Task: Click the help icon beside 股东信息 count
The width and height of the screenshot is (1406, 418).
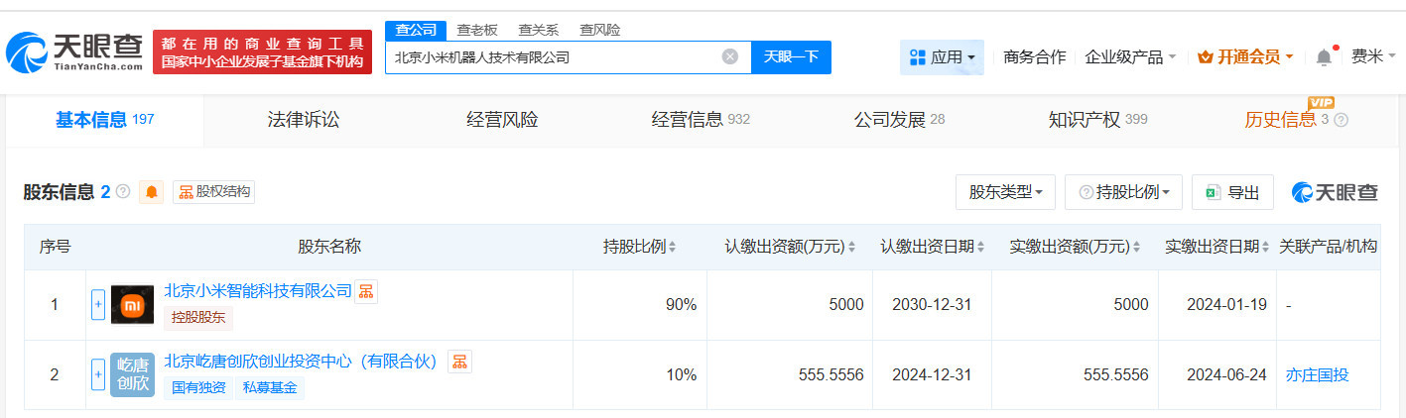Action: pyautogui.click(x=123, y=192)
